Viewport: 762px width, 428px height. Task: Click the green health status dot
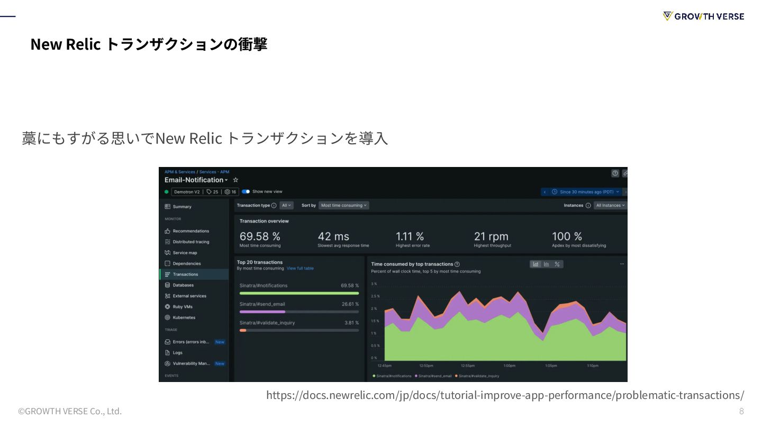pyautogui.click(x=166, y=192)
